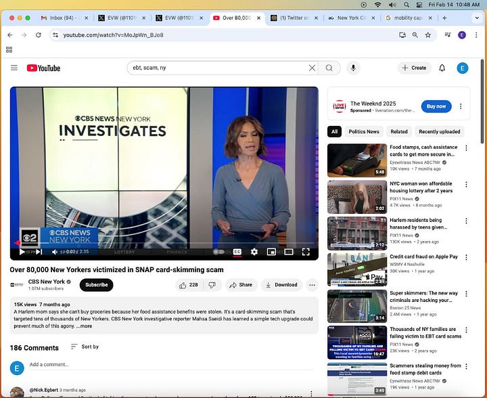
Task: Open Food stamps cash assistance video thumbnail
Action: point(357,160)
